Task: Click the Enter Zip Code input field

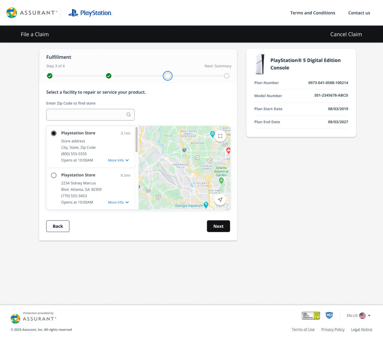Action: point(85,115)
